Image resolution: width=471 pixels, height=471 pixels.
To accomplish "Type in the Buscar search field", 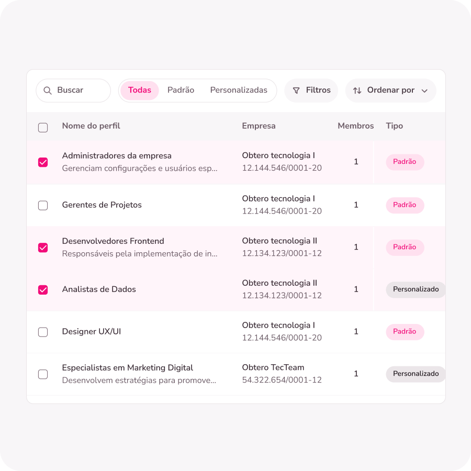I will 78,91.
